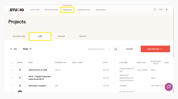Open search with magnifier icon

coord(116,49)
